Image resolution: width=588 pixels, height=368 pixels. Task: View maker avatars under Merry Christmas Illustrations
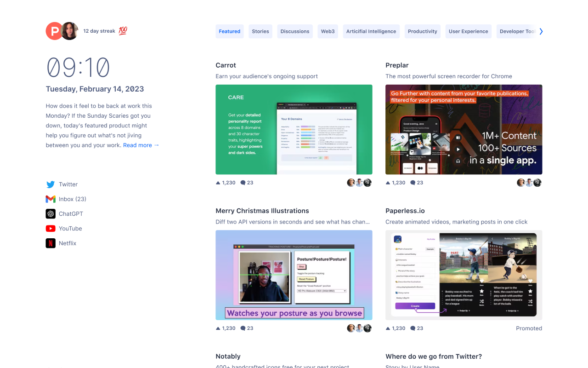(x=359, y=328)
